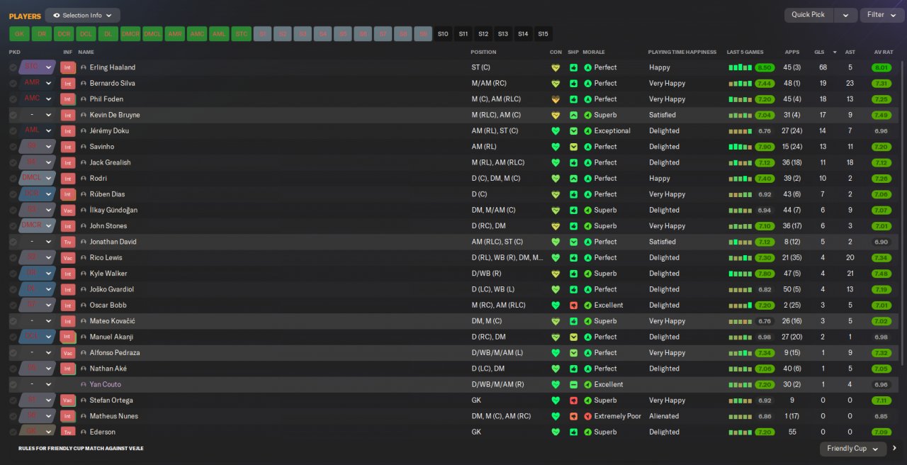Open the Filter dropdown
Screen dimensions: 907x465
[881, 15]
